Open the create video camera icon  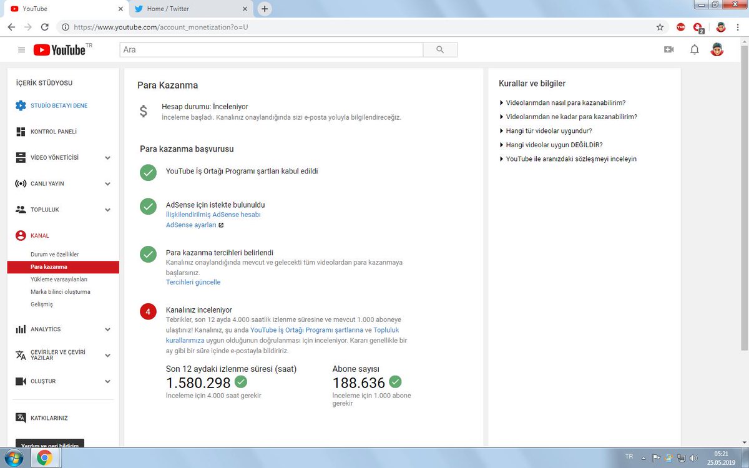click(669, 50)
